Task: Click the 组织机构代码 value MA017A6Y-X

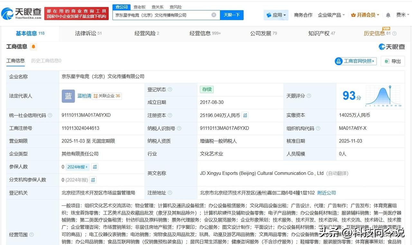Action: click(x=353, y=128)
